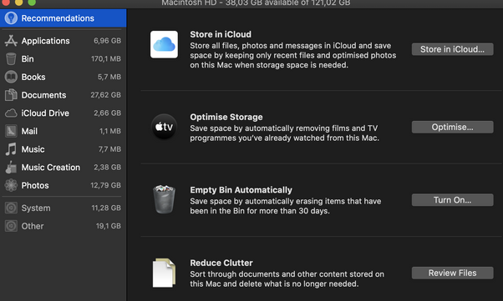Image resolution: width=503 pixels, height=301 pixels.
Task: Select Mail in the sidebar
Action: (64, 131)
